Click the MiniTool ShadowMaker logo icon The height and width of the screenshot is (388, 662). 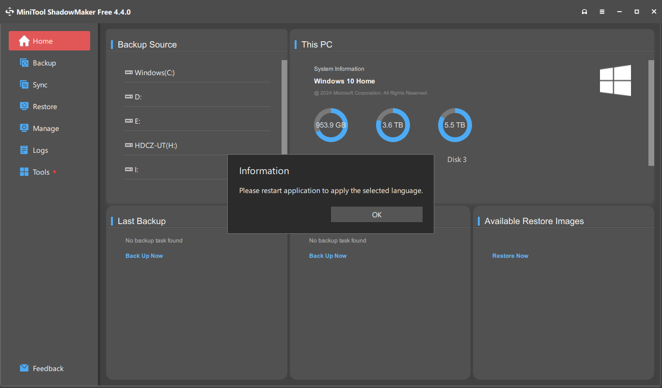click(10, 12)
